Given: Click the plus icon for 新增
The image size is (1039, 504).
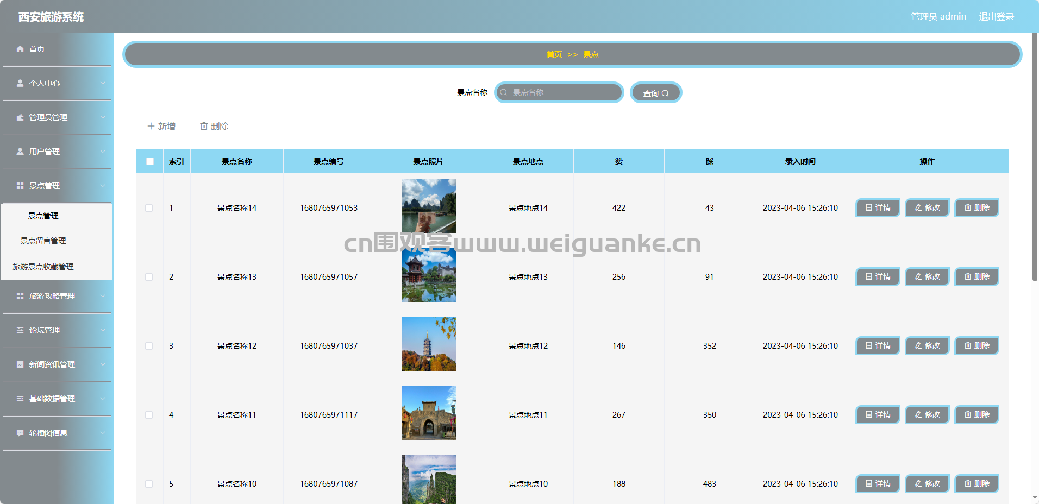Looking at the screenshot, I should [151, 126].
